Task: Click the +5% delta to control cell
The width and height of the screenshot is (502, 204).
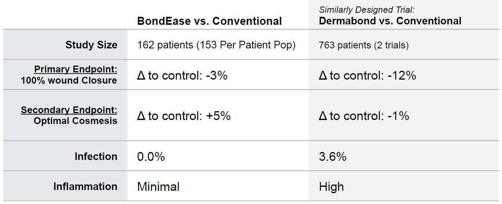Action: tap(184, 116)
